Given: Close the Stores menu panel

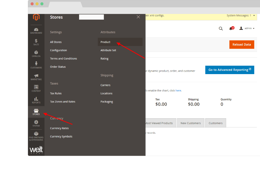Looking at the screenshot, I should click(138, 17).
